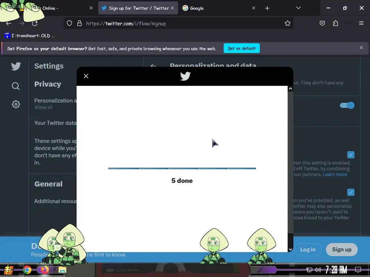370x277 pixels.
Task: Open the volume control in system tray
Action: pos(318,270)
